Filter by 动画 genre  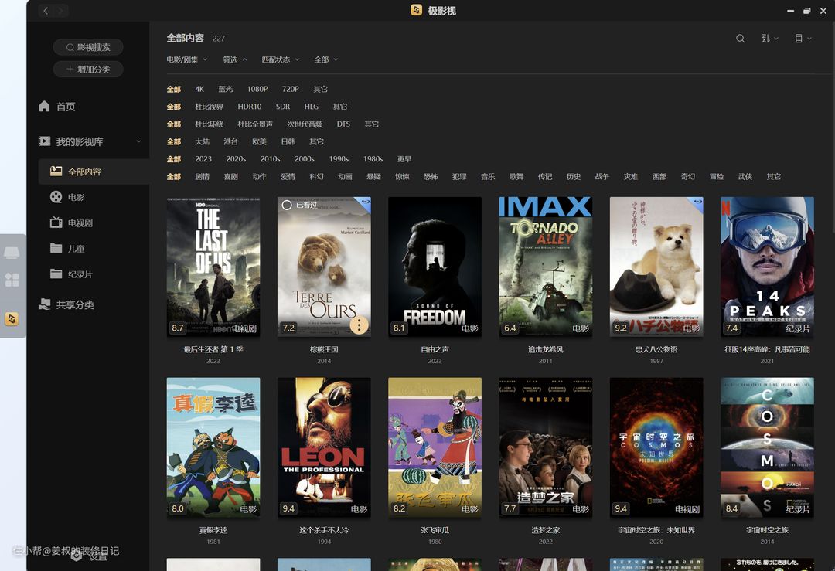point(345,177)
